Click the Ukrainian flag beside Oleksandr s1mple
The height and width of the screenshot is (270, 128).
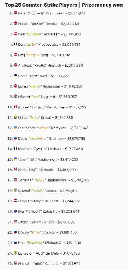pyautogui.click(x=15, y=128)
